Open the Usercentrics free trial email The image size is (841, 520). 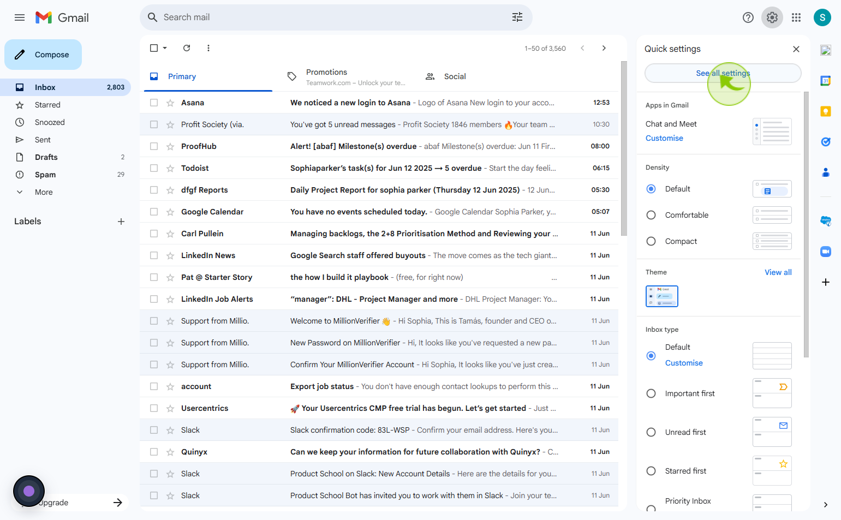click(379, 408)
